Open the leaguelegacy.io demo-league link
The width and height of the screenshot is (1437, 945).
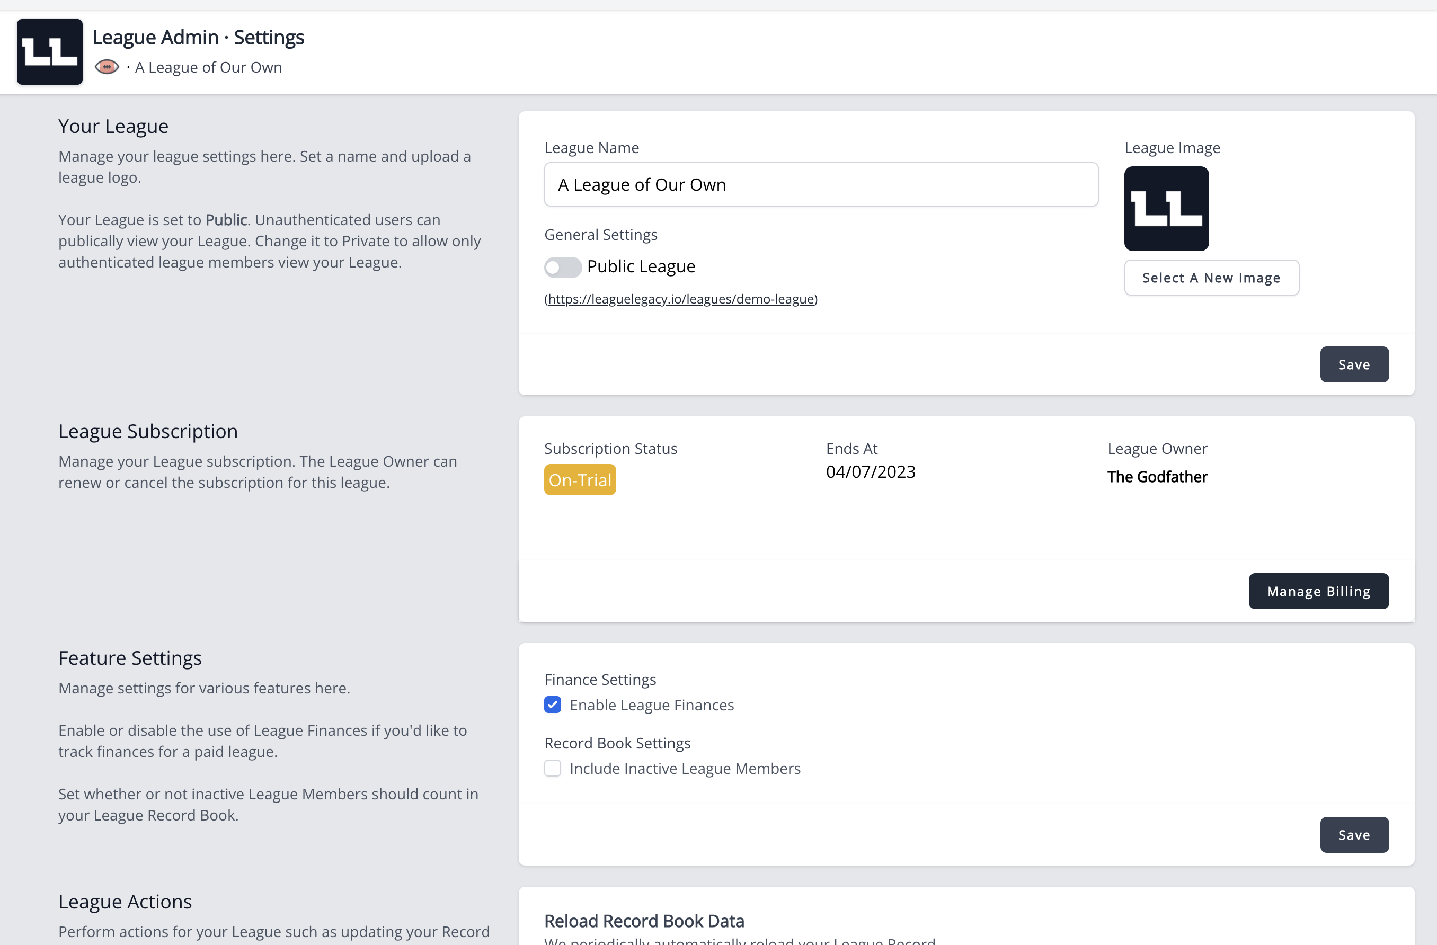pyautogui.click(x=680, y=299)
